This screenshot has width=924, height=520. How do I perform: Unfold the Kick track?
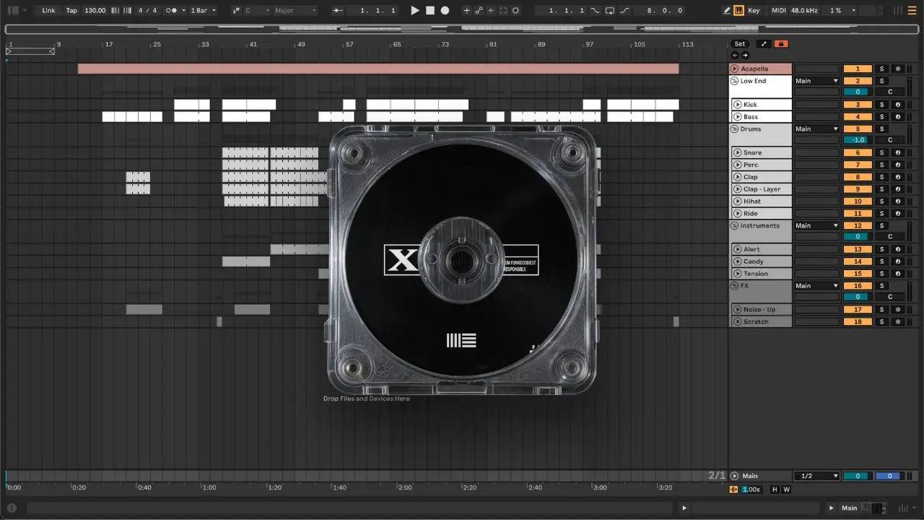(738, 105)
